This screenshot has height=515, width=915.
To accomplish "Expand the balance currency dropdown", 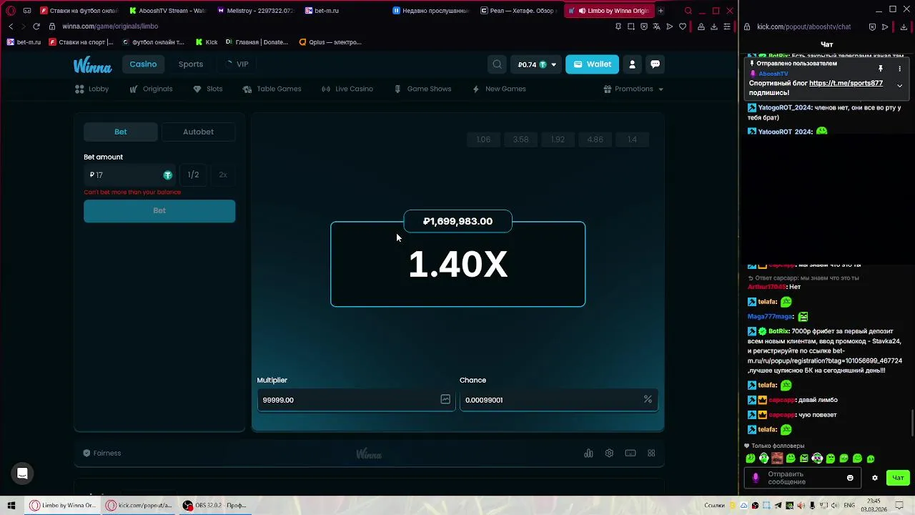I will (553, 65).
